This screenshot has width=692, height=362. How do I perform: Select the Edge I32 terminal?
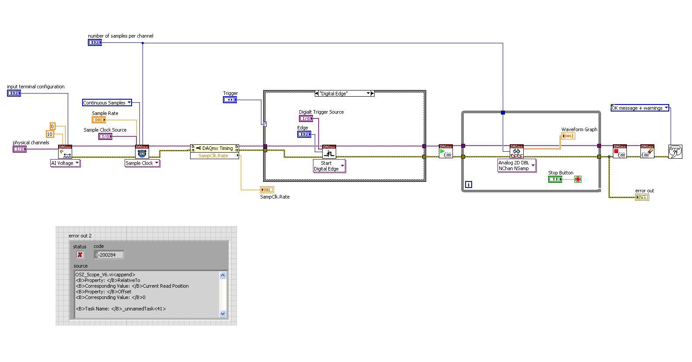click(x=304, y=134)
